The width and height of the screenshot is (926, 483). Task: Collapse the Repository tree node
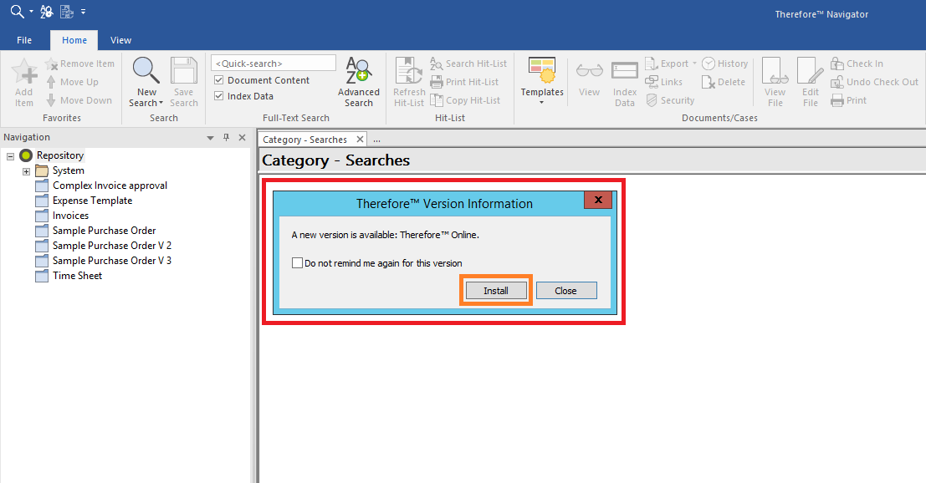[x=10, y=155]
